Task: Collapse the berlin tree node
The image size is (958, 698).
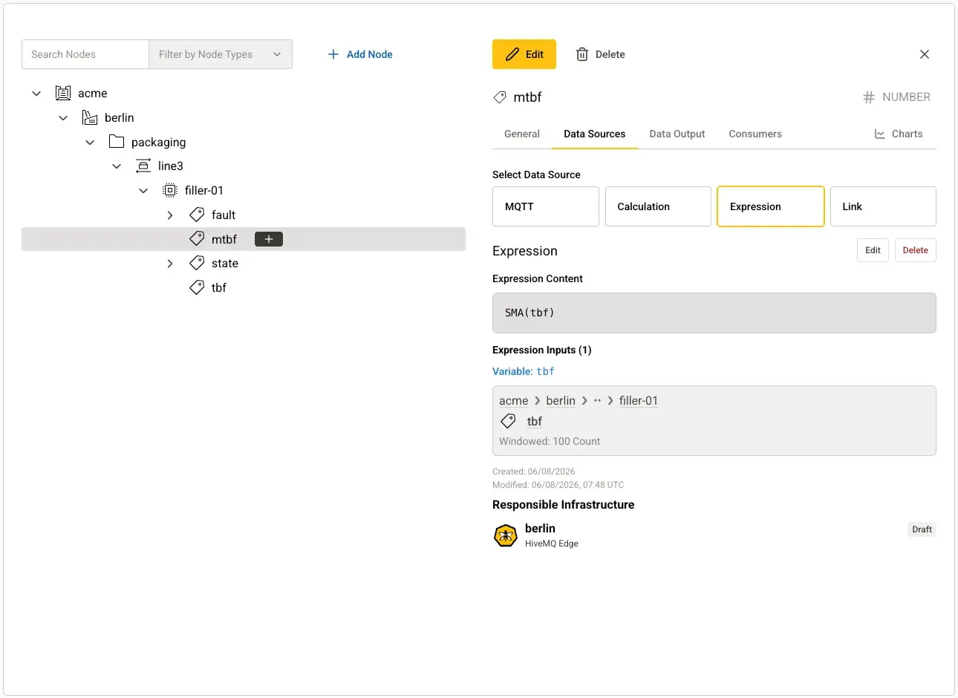Action: tap(63, 118)
